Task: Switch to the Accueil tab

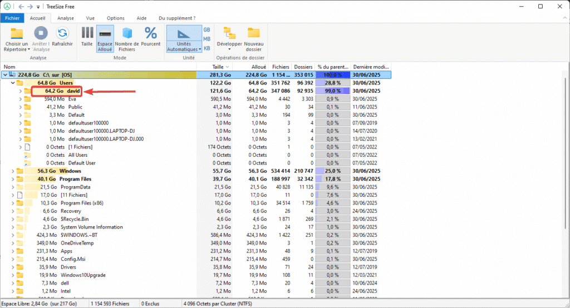Action: point(37,18)
